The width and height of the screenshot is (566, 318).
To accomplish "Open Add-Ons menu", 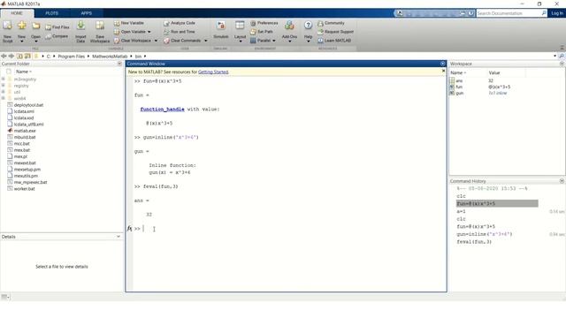I will click(x=289, y=32).
